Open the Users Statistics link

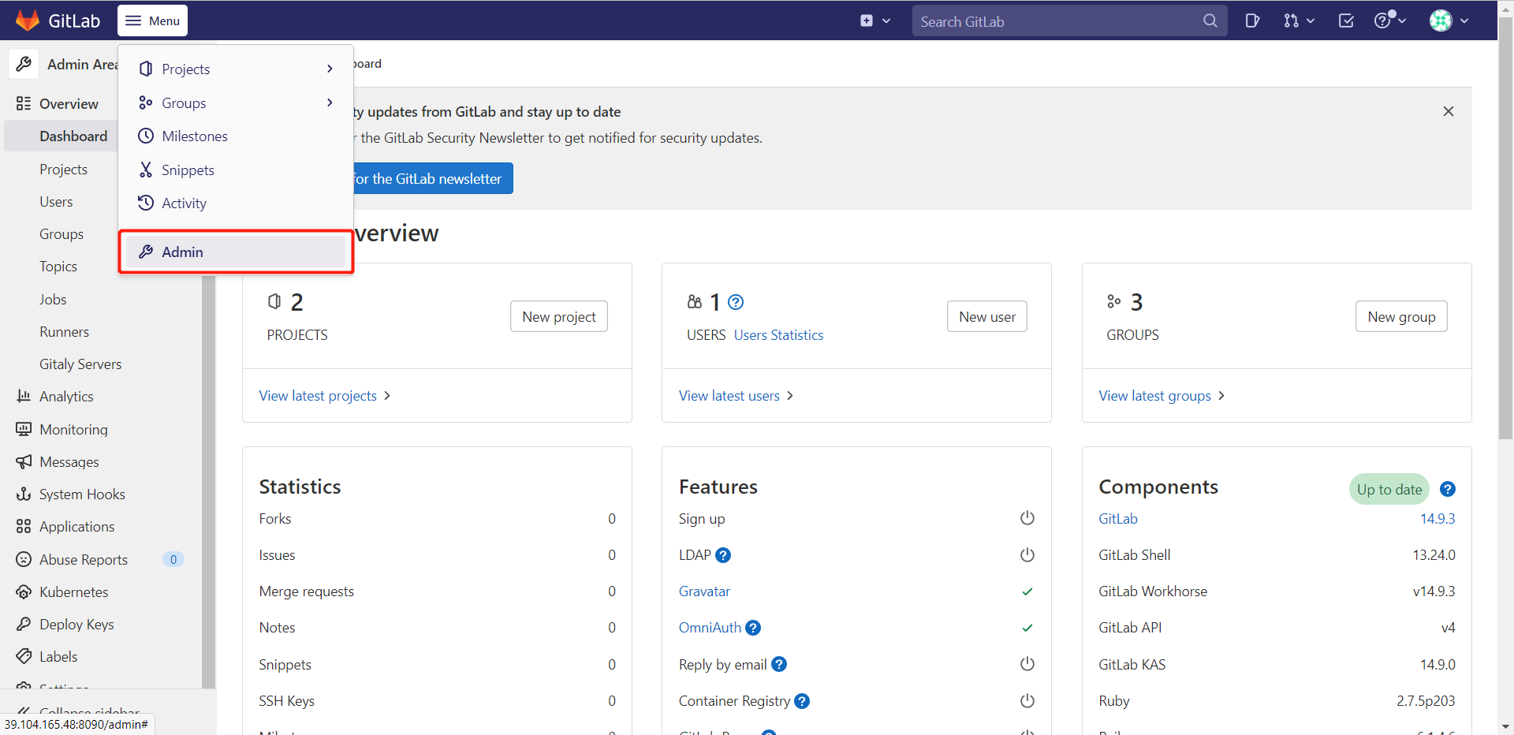tap(778, 335)
